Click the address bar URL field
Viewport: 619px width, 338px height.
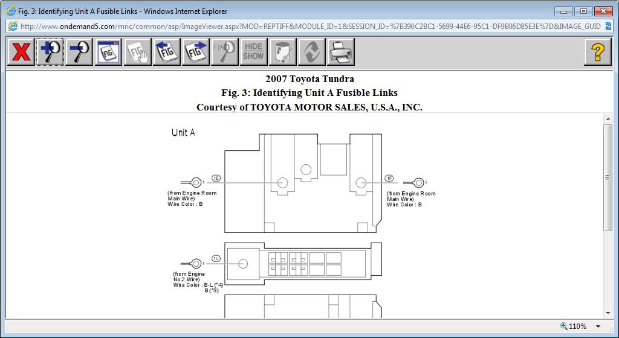tap(310, 27)
